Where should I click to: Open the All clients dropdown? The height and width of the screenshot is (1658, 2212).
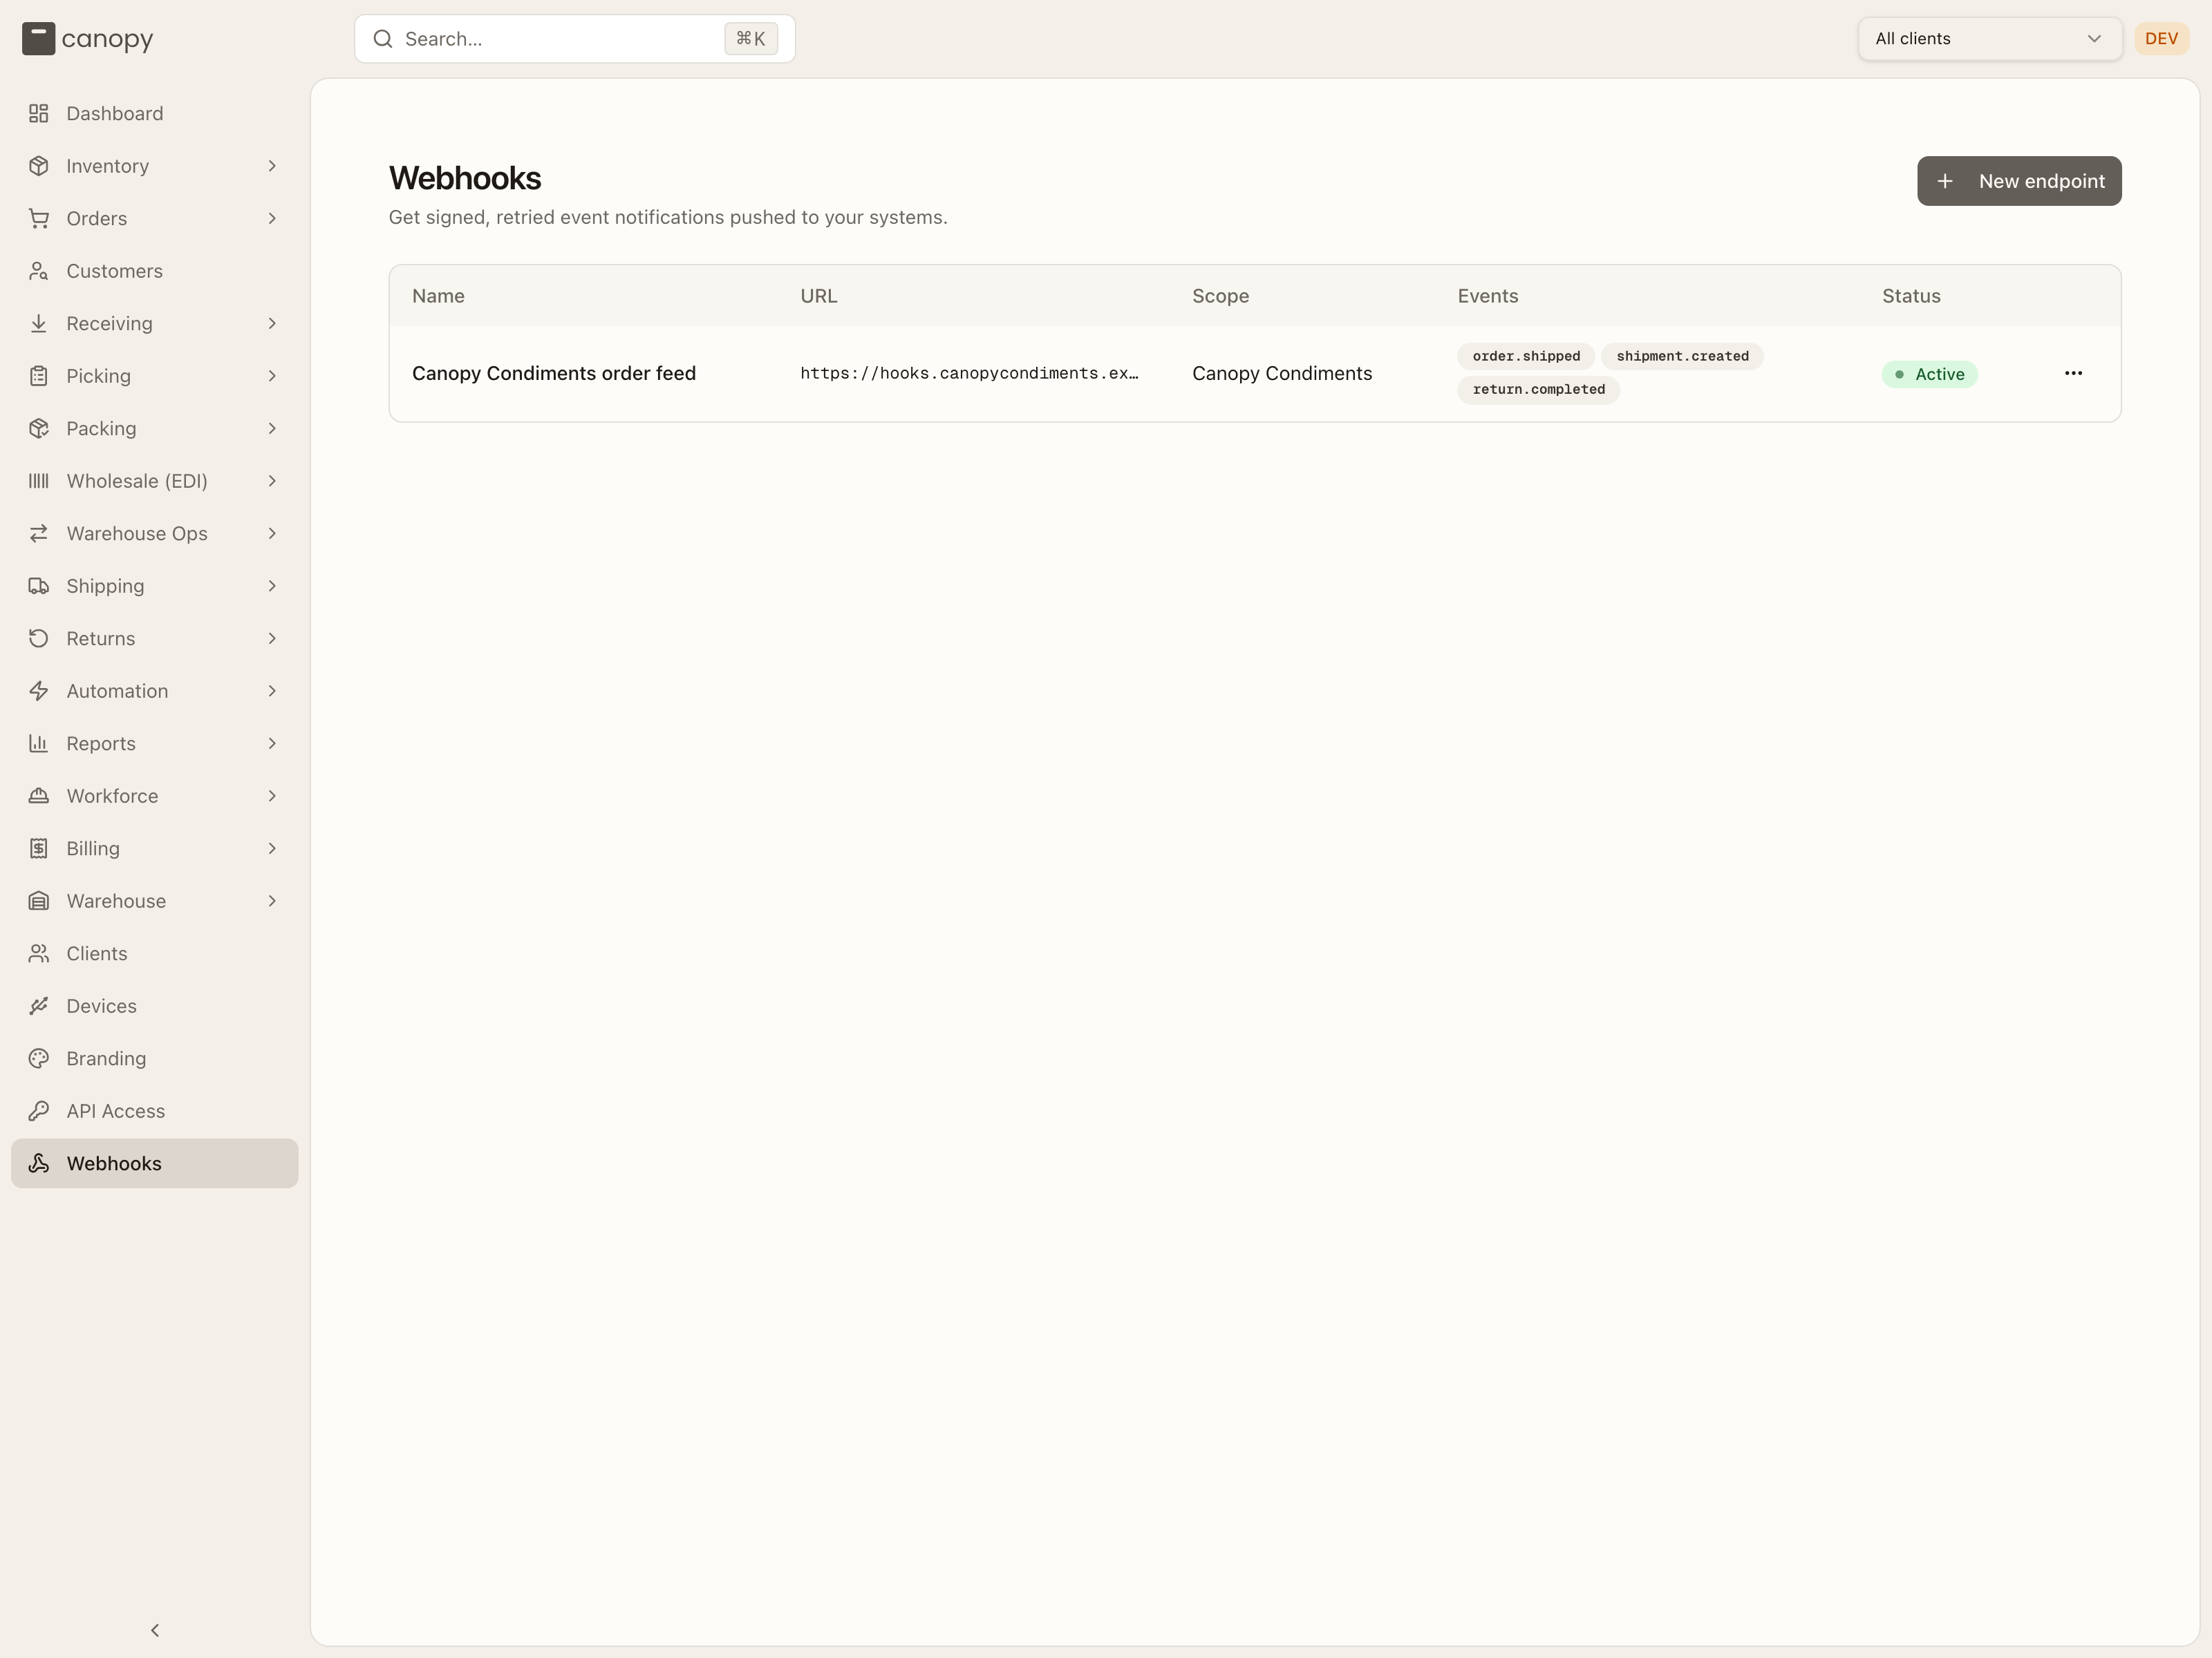click(x=1989, y=39)
